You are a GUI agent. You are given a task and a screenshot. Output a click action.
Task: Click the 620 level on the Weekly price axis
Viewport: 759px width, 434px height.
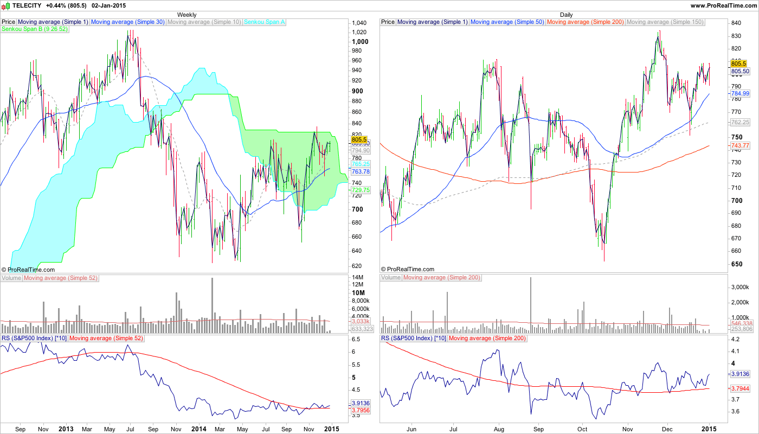357,266
